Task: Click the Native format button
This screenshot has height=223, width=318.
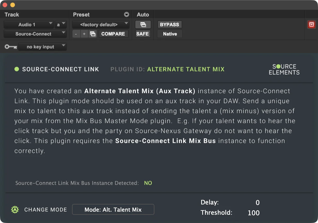Action: [x=170, y=34]
